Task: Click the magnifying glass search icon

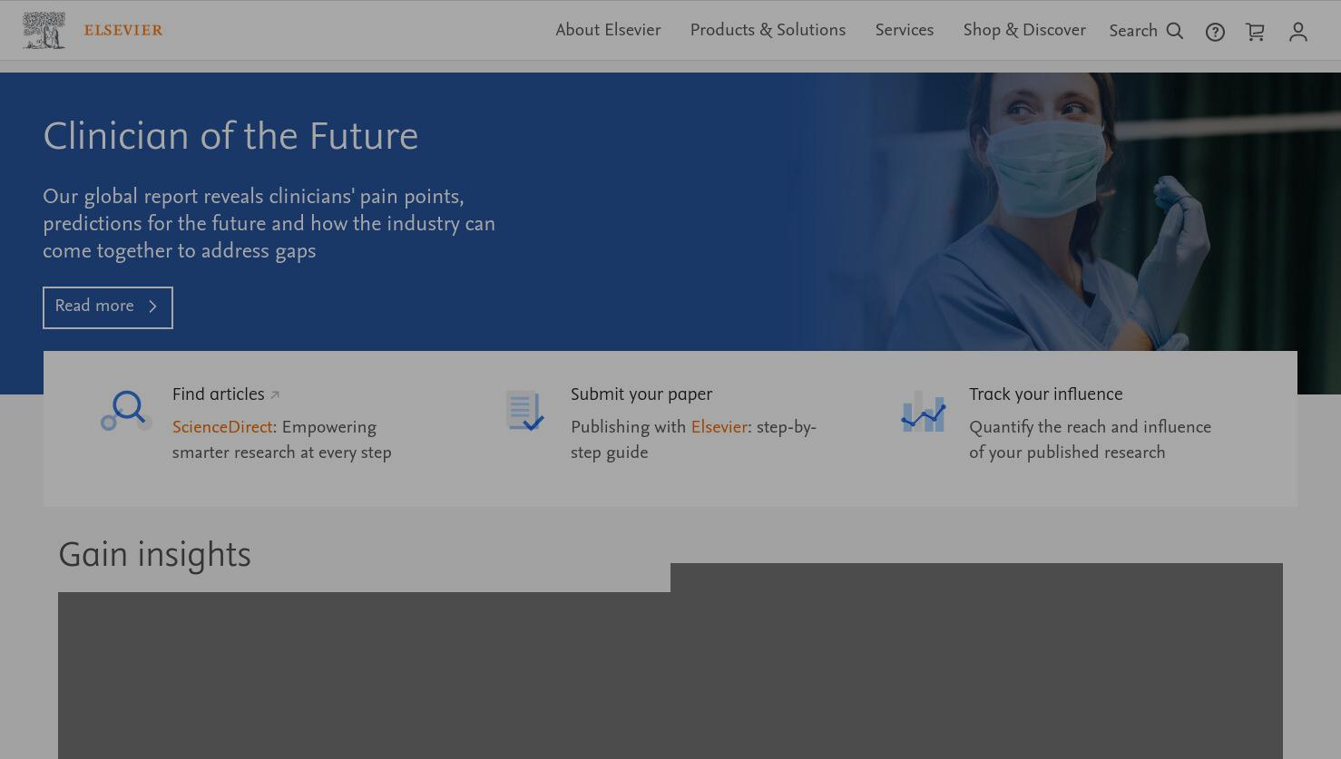Action: 1175,31
